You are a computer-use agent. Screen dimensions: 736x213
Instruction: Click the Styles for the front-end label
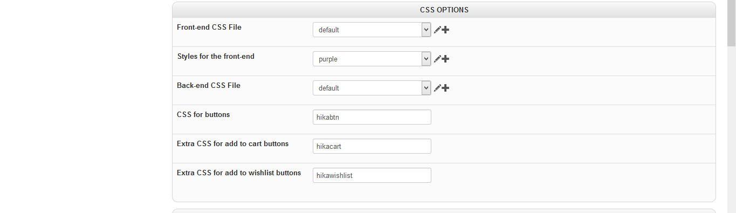click(216, 56)
